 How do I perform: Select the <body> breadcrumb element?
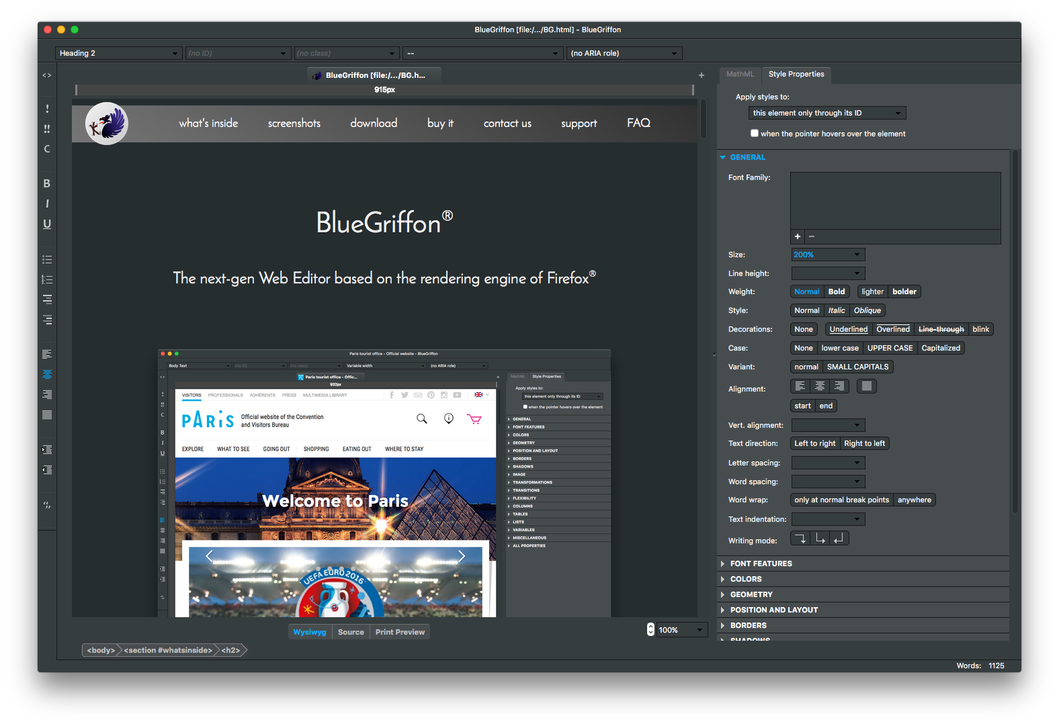101,650
